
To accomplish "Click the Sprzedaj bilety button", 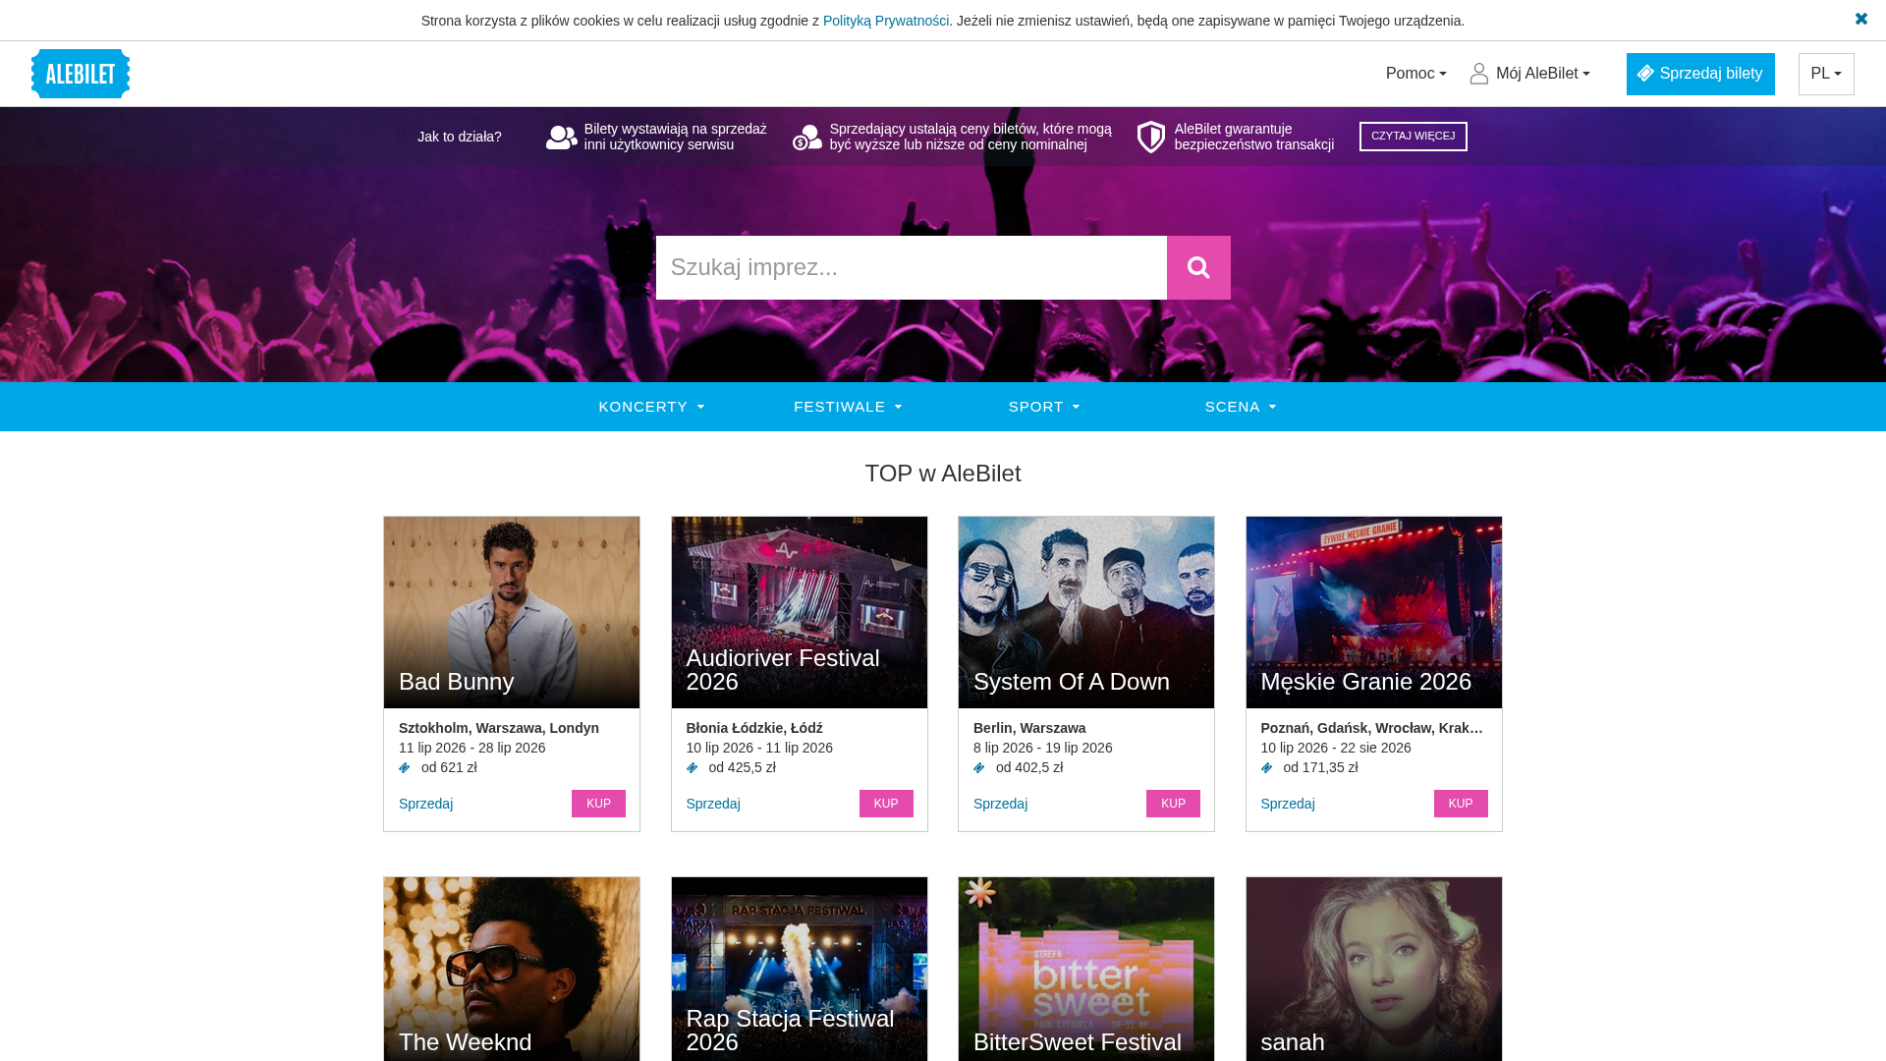I will pyautogui.click(x=1700, y=74).
